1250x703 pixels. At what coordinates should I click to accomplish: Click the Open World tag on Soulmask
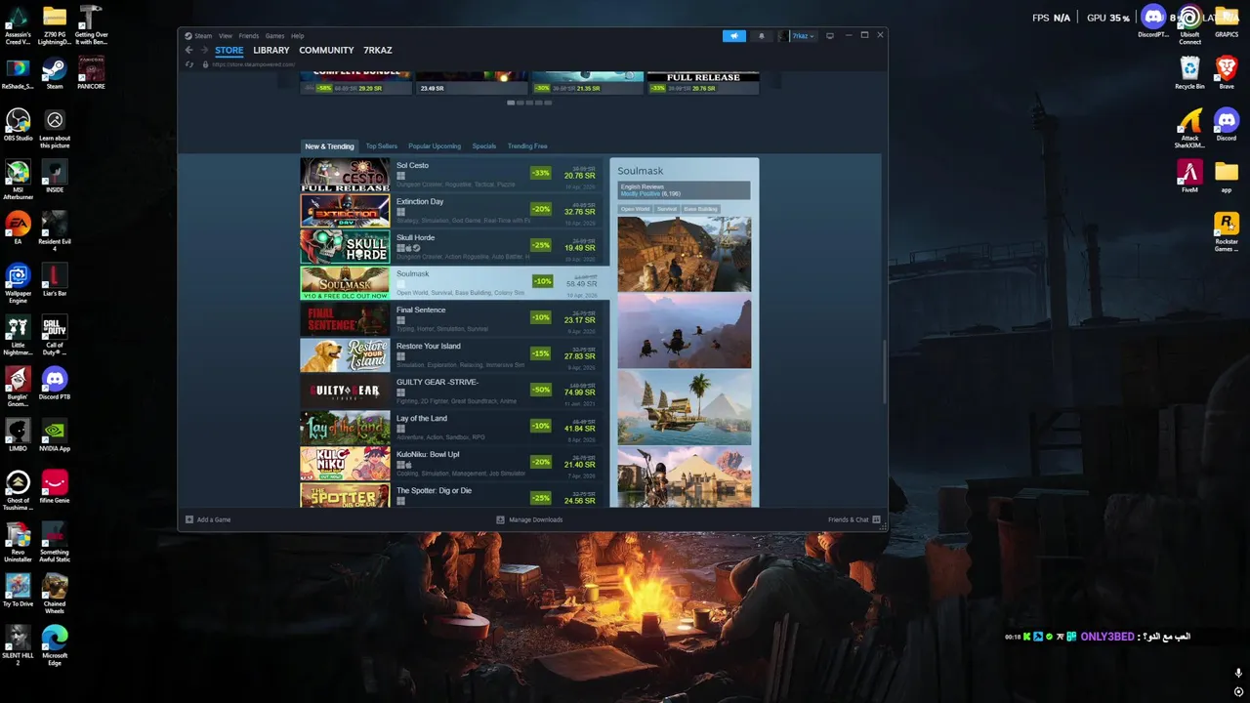(635, 209)
